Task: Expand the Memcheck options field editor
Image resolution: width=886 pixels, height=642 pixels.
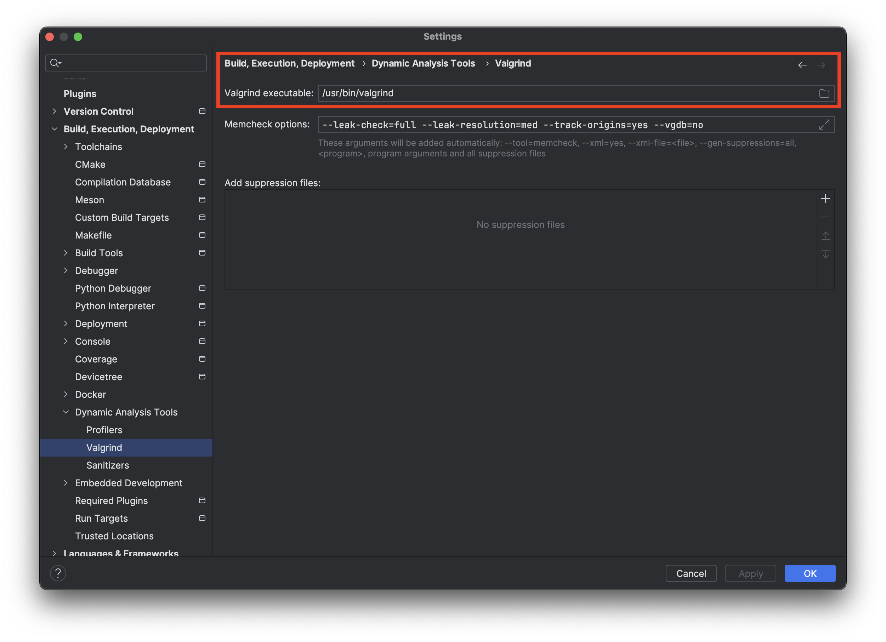Action: (x=824, y=125)
